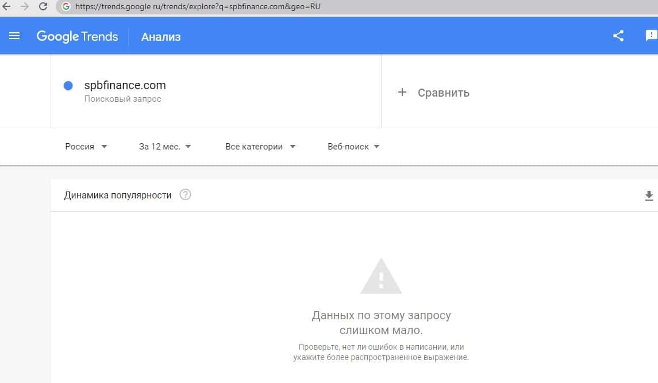Select the Анализ header tab

pyautogui.click(x=161, y=37)
